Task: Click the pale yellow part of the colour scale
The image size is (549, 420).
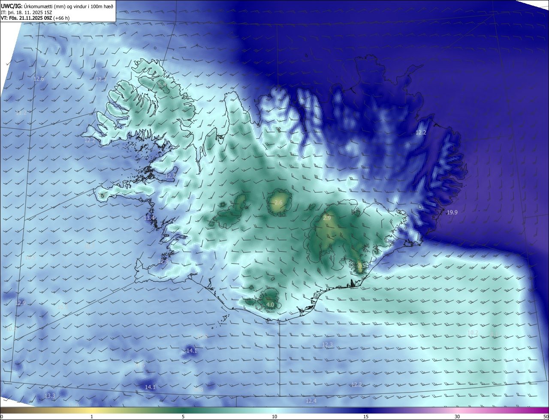Action: tap(92, 410)
